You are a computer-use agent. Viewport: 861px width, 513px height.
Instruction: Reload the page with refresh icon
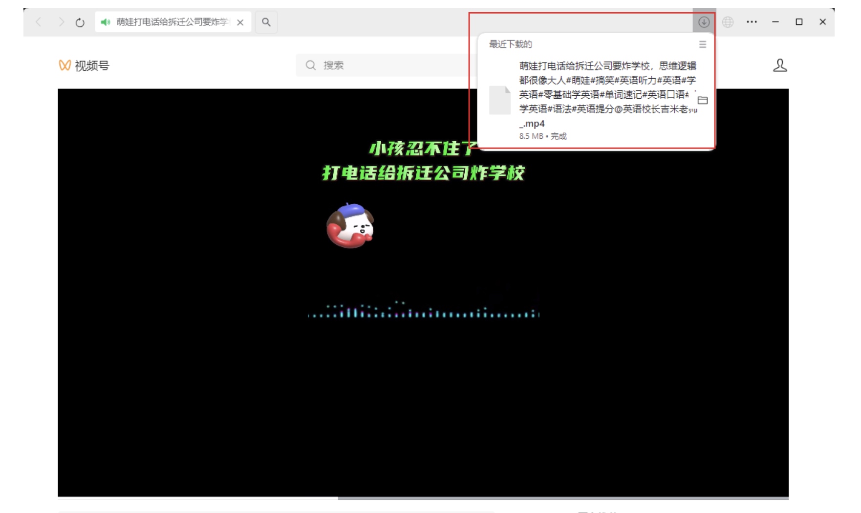80,22
